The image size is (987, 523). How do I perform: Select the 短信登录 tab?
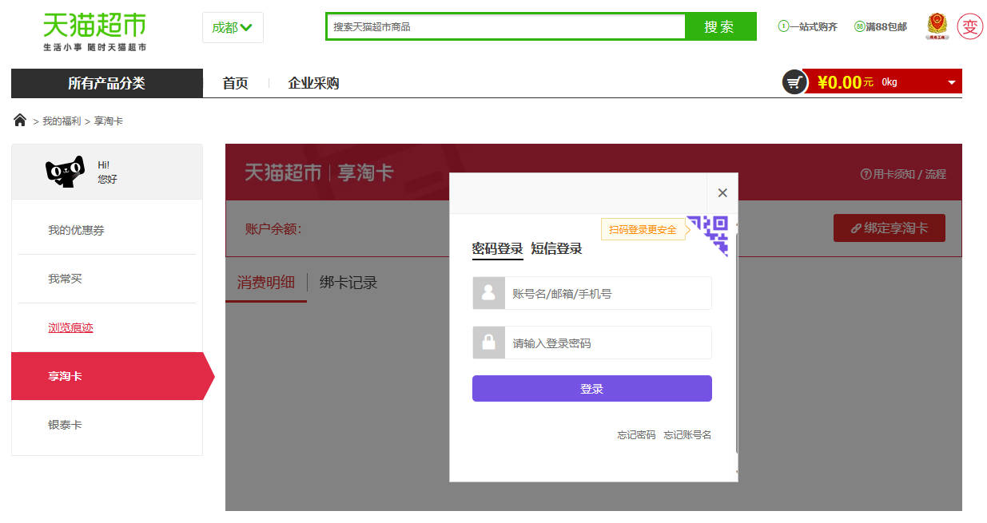click(x=556, y=249)
